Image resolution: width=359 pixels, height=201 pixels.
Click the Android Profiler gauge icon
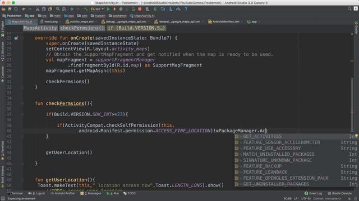(178, 9)
